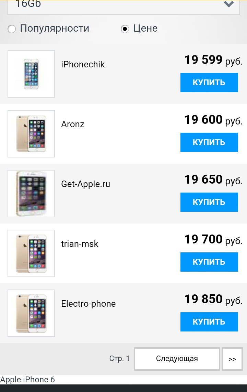Open the trian-msk store name

point(80,244)
